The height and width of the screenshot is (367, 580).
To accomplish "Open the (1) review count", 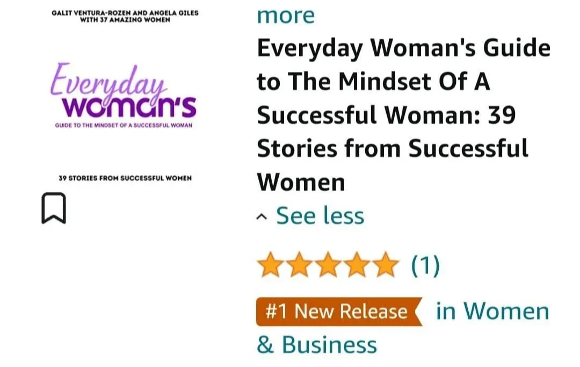I will pos(425,265).
